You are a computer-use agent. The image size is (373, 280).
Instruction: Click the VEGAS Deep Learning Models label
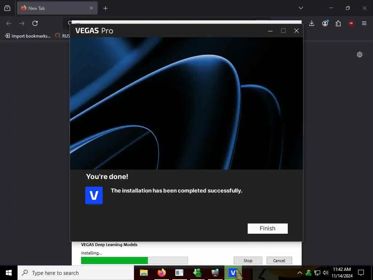point(109,245)
